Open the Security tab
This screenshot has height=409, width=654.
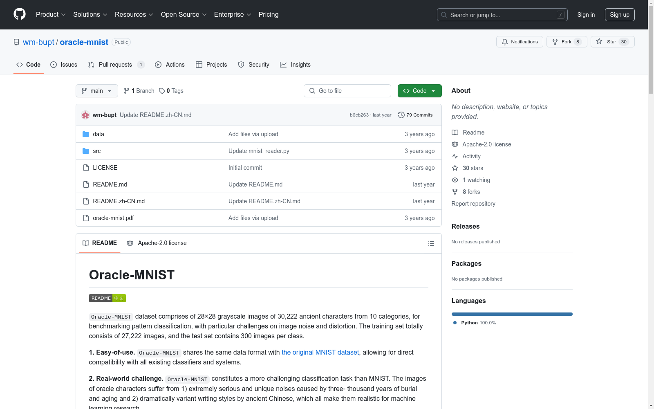pyautogui.click(x=254, y=65)
